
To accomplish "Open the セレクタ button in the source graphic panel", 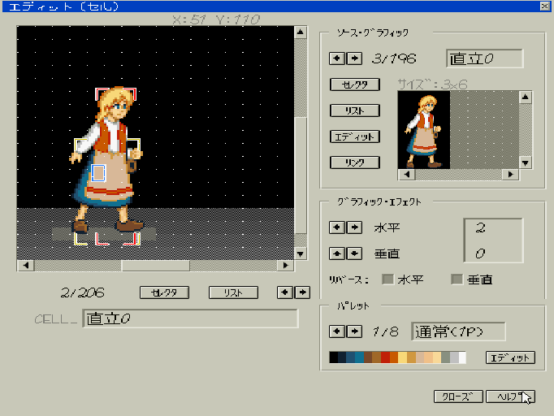I will [355, 84].
